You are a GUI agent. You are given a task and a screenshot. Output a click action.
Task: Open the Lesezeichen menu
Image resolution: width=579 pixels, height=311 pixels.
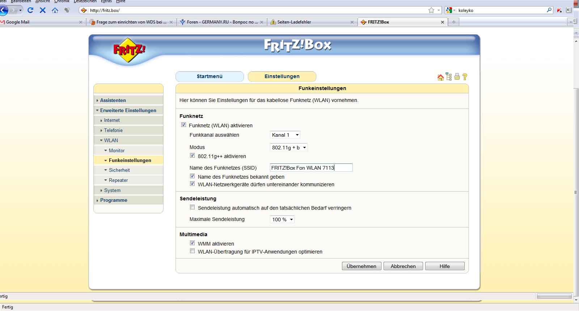tap(85, 1)
